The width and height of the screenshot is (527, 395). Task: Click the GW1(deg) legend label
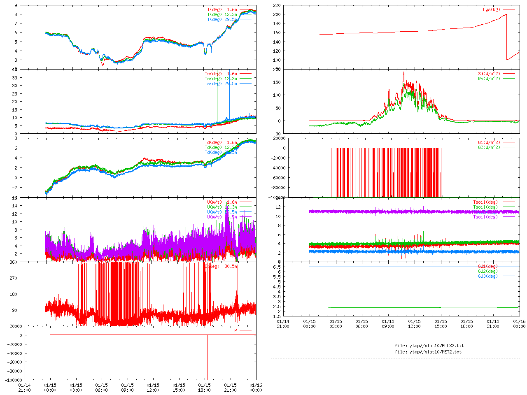tap(487, 266)
